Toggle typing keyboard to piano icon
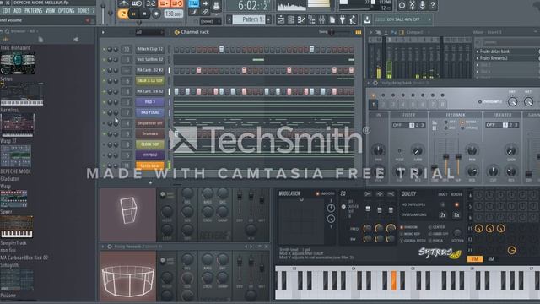540x304 pixels. 193,3
